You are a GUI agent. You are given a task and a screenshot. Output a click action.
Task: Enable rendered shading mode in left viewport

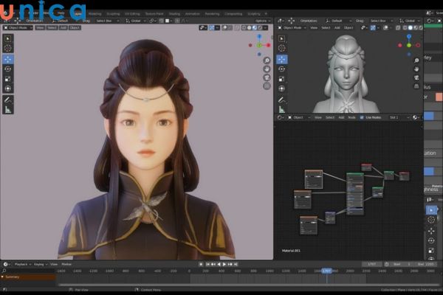click(x=261, y=28)
